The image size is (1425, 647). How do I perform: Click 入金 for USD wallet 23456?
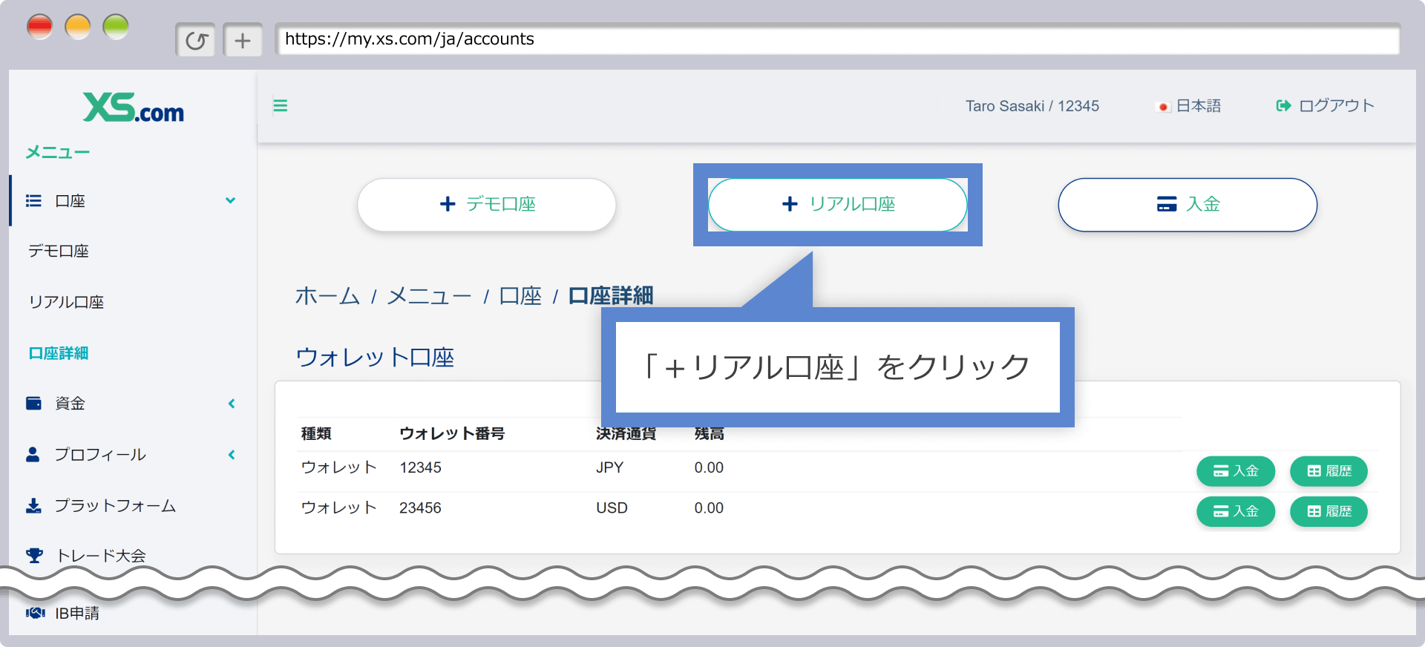pyautogui.click(x=1236, y=511)
